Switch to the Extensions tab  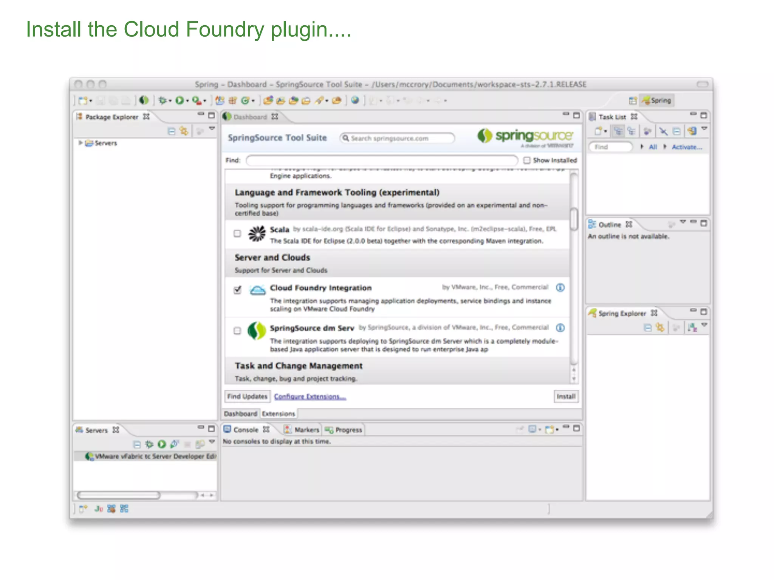279,413
